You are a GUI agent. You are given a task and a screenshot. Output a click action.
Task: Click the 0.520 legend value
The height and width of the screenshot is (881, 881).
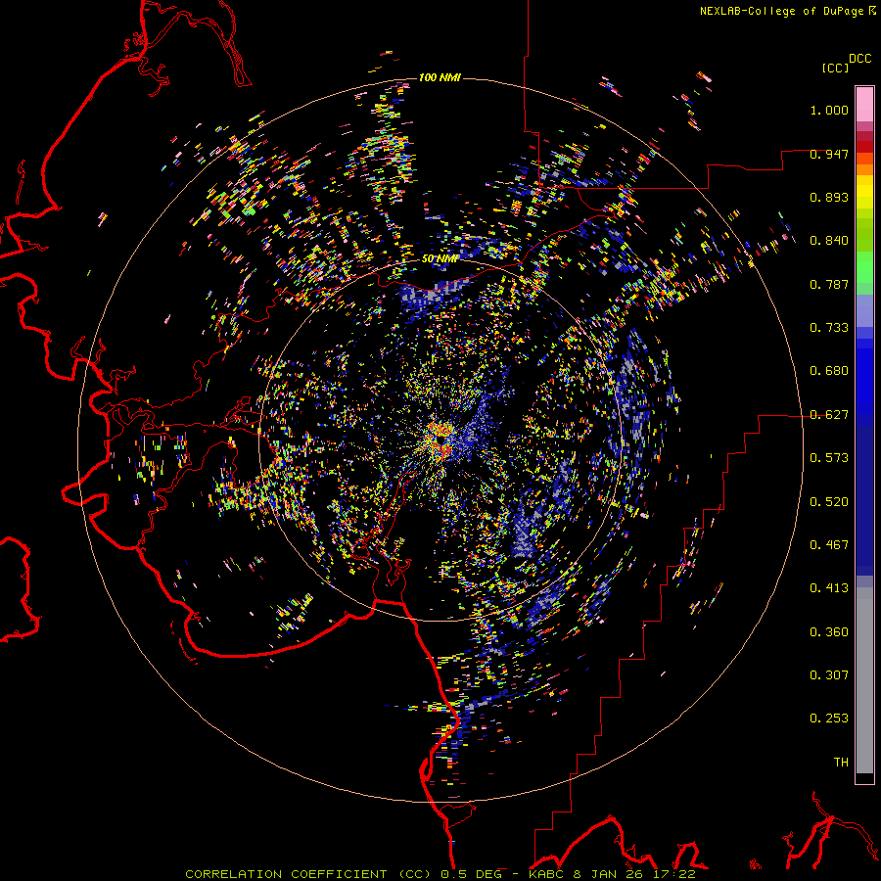tap(829, 502)
